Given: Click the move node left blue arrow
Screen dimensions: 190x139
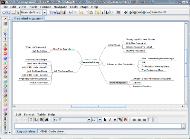Looking at the screenshot, I should click(x=125, y=12).
